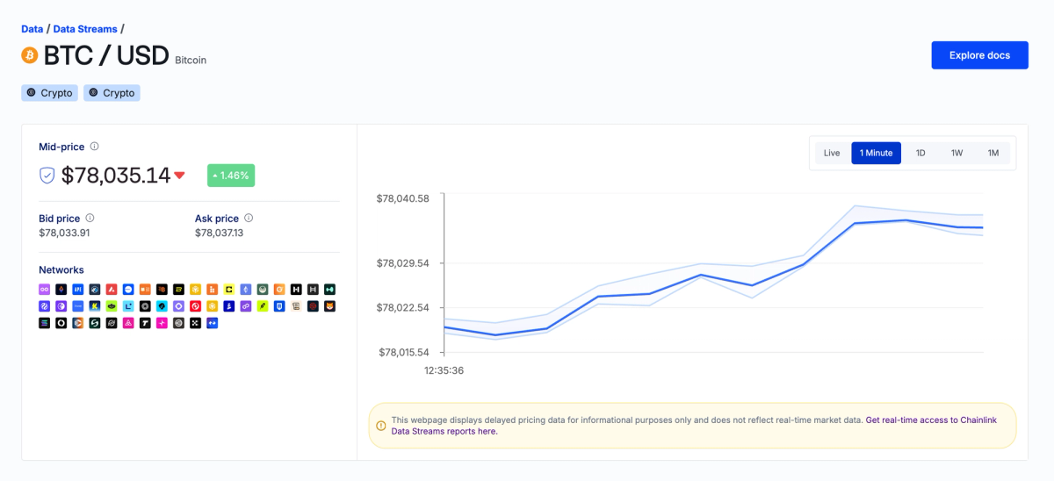Click the info icon next to Ask price
Image resolution: width=1054 pixels, height=481 pixels.
(249, 218)
